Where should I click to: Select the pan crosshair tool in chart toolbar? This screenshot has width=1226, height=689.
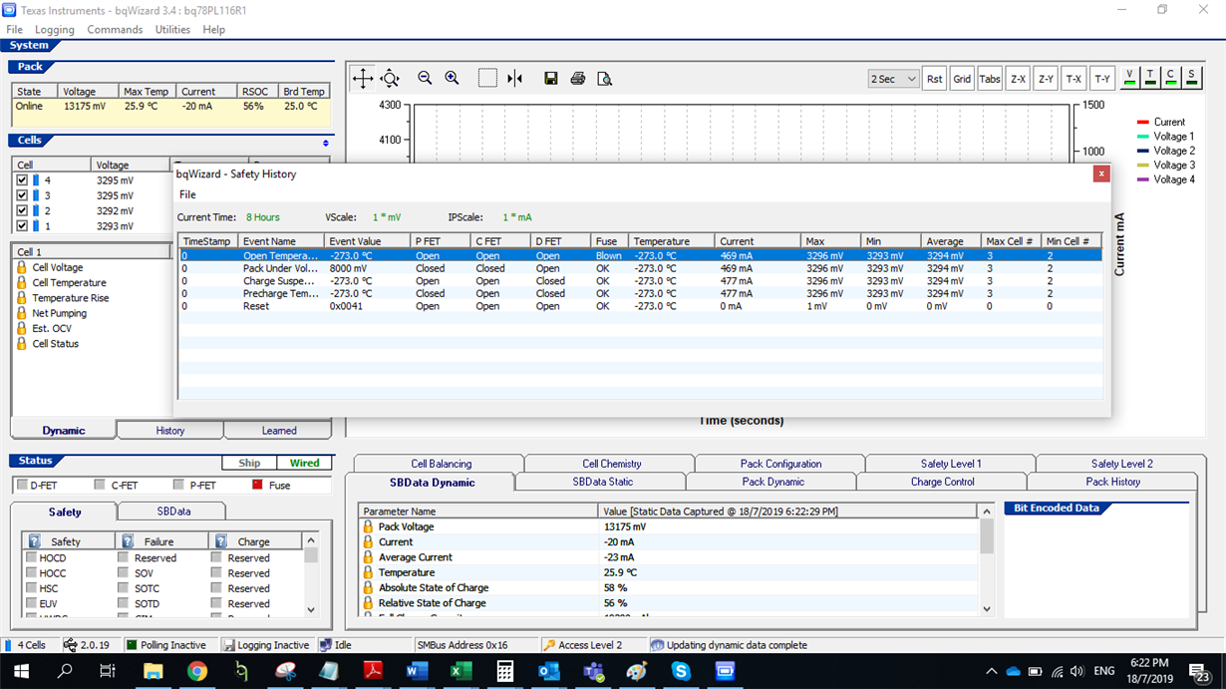[362, 79]
